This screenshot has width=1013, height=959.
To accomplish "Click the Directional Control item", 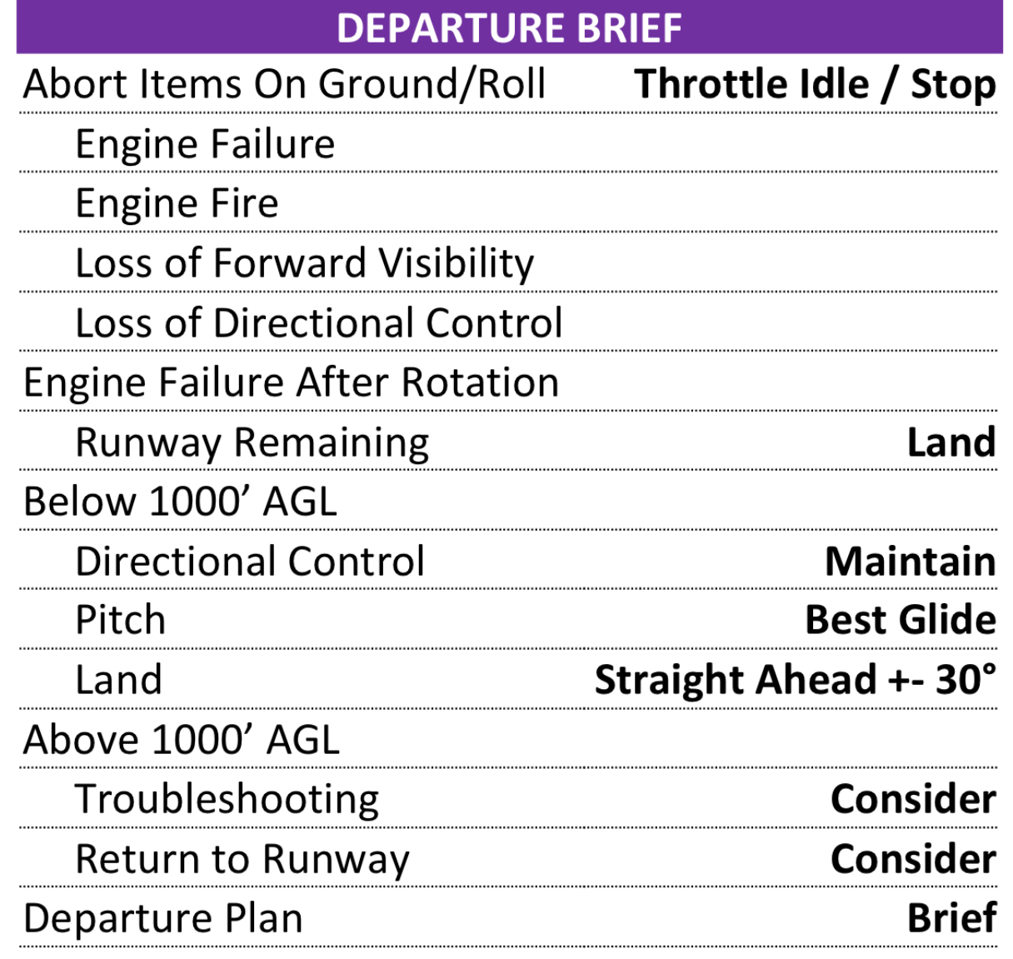I will click(x=250, y=562).
